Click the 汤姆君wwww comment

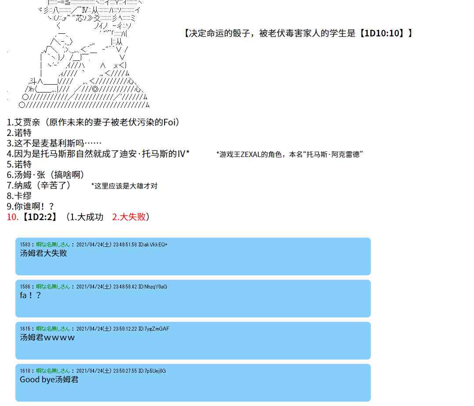tap(47, 337)
